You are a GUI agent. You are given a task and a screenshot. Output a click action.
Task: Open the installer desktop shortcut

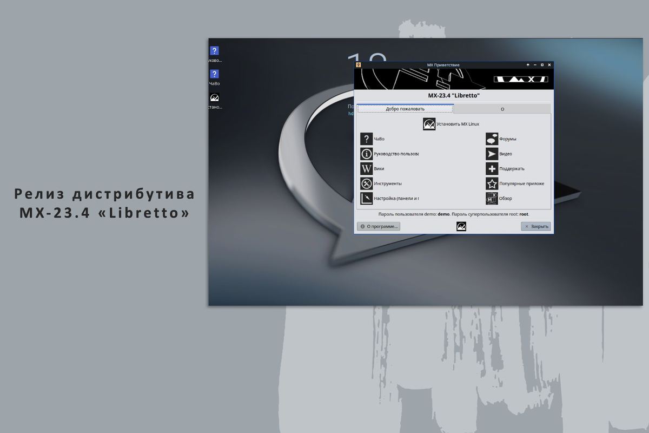pos(214,101)
